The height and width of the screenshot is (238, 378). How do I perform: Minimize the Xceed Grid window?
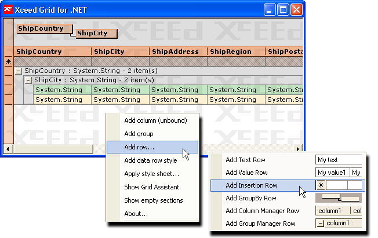pos(269,10)
